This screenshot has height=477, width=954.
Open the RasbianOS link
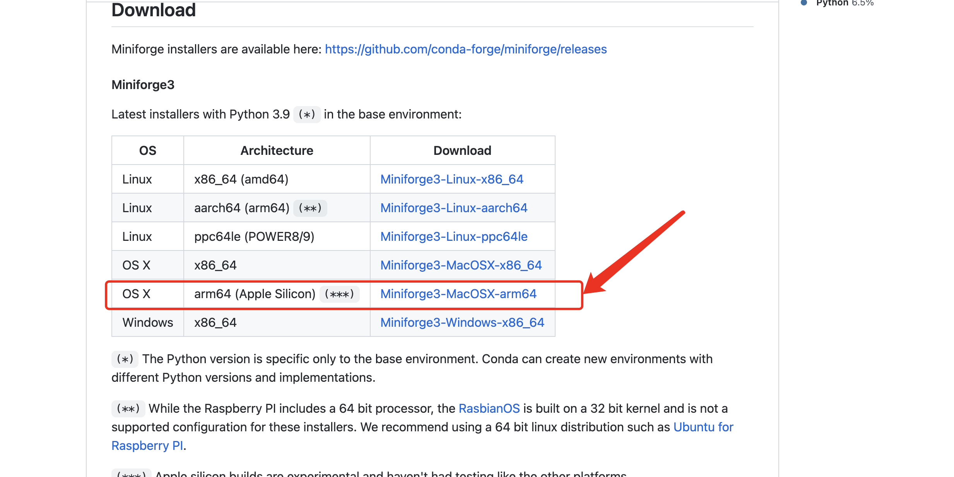click(x=489, y=408)
